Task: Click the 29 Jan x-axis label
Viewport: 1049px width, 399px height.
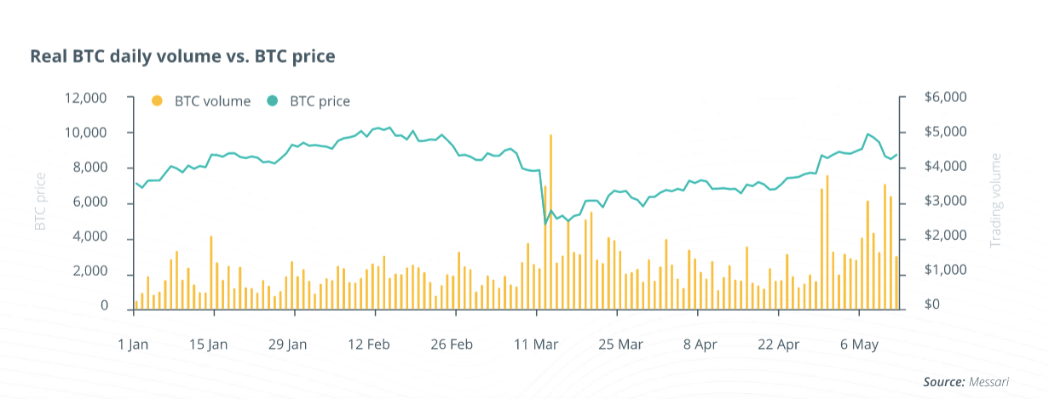Action: [287, 345]
